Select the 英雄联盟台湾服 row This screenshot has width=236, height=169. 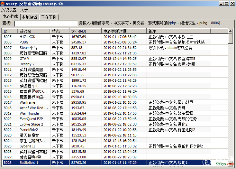(x=115, y=75)
